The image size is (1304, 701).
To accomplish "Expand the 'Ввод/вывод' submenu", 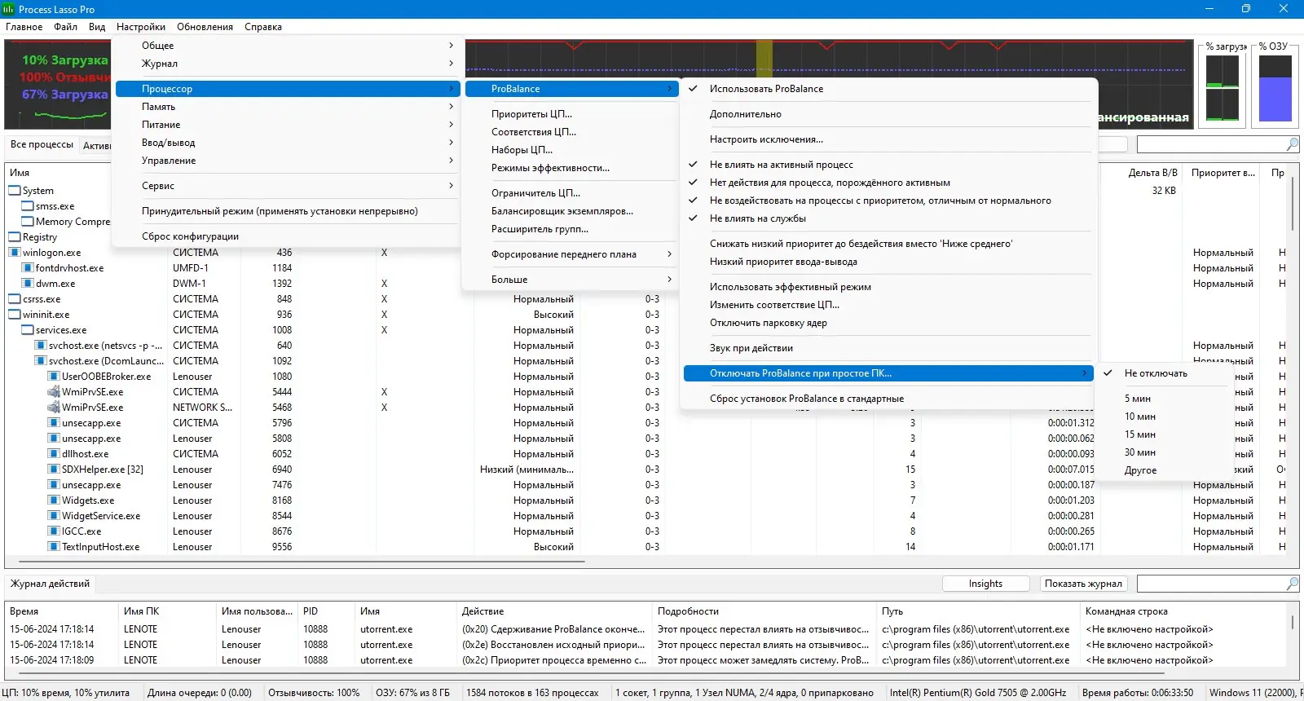I will (288, 143).
